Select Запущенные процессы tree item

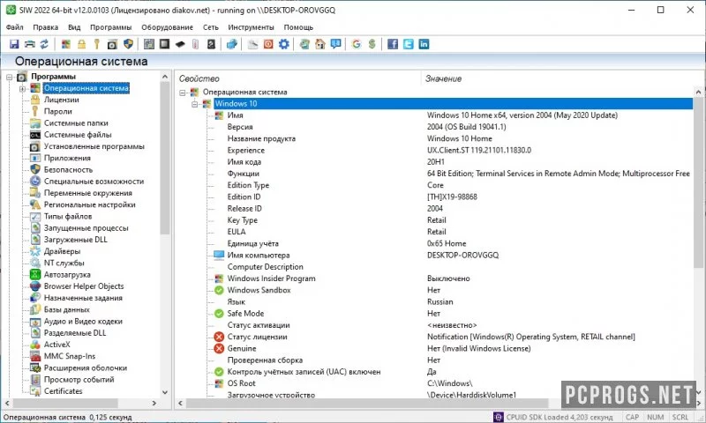pyautogui.click(x=86, y=228)
